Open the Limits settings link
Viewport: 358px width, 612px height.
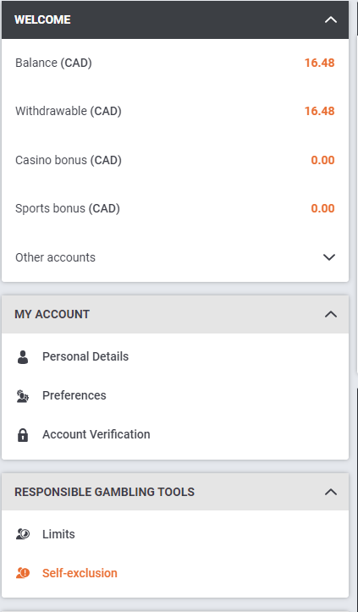click(58, 534)
